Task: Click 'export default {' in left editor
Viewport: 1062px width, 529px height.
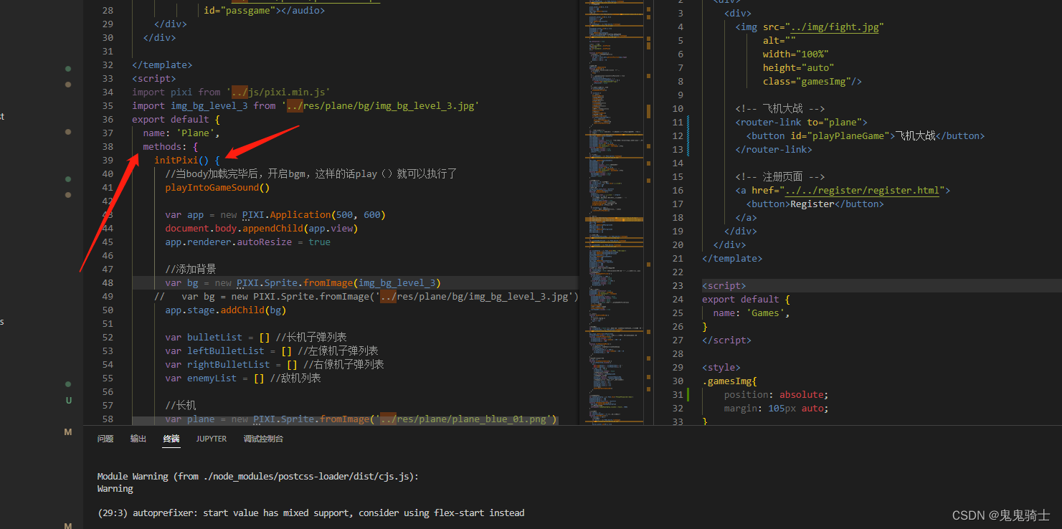Action: pyautogui.click(x=176, y=119)
